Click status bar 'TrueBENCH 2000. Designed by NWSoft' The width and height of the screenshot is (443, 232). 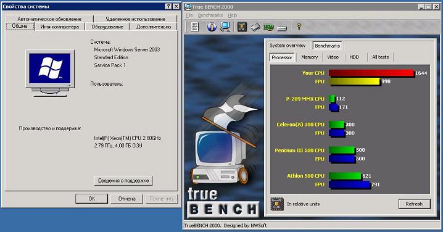[225, 225]
